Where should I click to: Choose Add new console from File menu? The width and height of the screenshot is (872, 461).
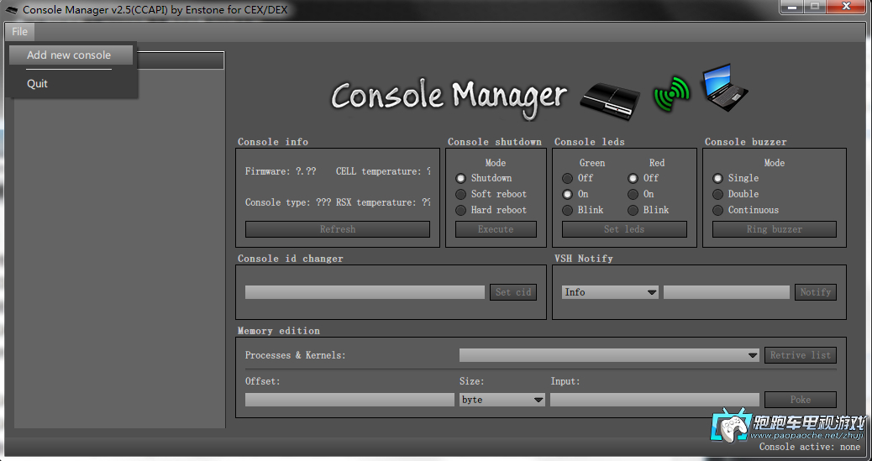[71, 55]
